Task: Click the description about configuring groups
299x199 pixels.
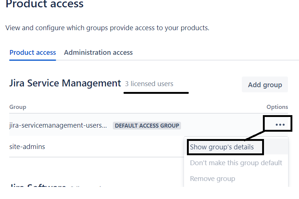Action: pyautogui.click(x=107, y=28)
